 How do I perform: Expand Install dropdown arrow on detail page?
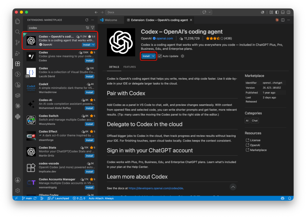(153, 56)
